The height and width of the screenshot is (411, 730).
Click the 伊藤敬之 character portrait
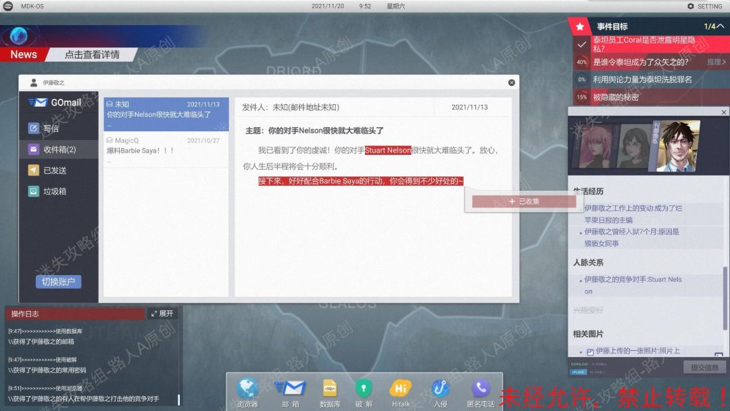tap(677, 147)
